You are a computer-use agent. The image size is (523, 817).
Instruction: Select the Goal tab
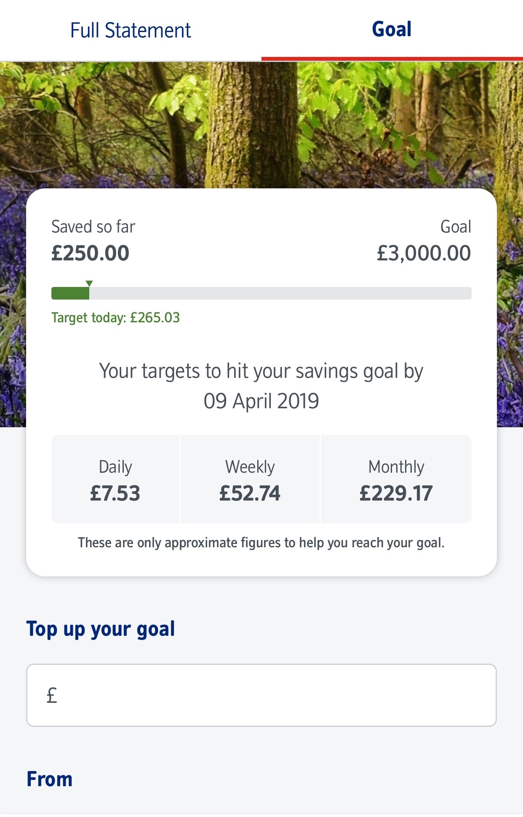392,29
